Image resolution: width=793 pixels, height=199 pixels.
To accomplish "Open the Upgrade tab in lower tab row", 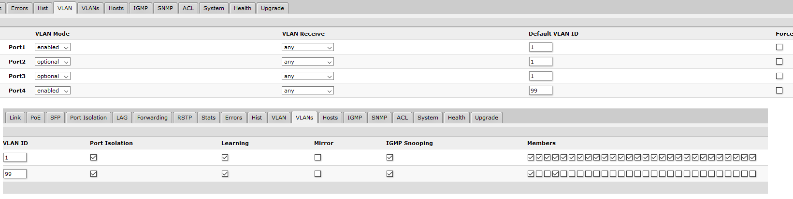I will (x=487, y=118).
